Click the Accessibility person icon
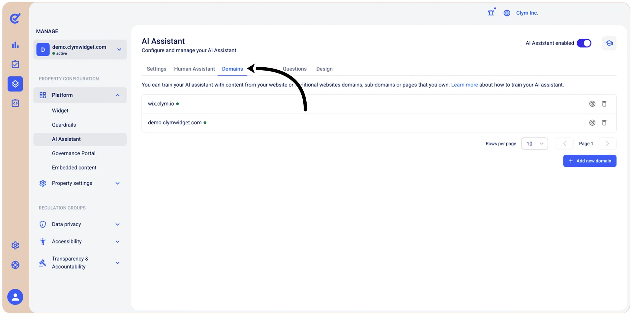The image size is (632, 315). (x=43, y=242)
